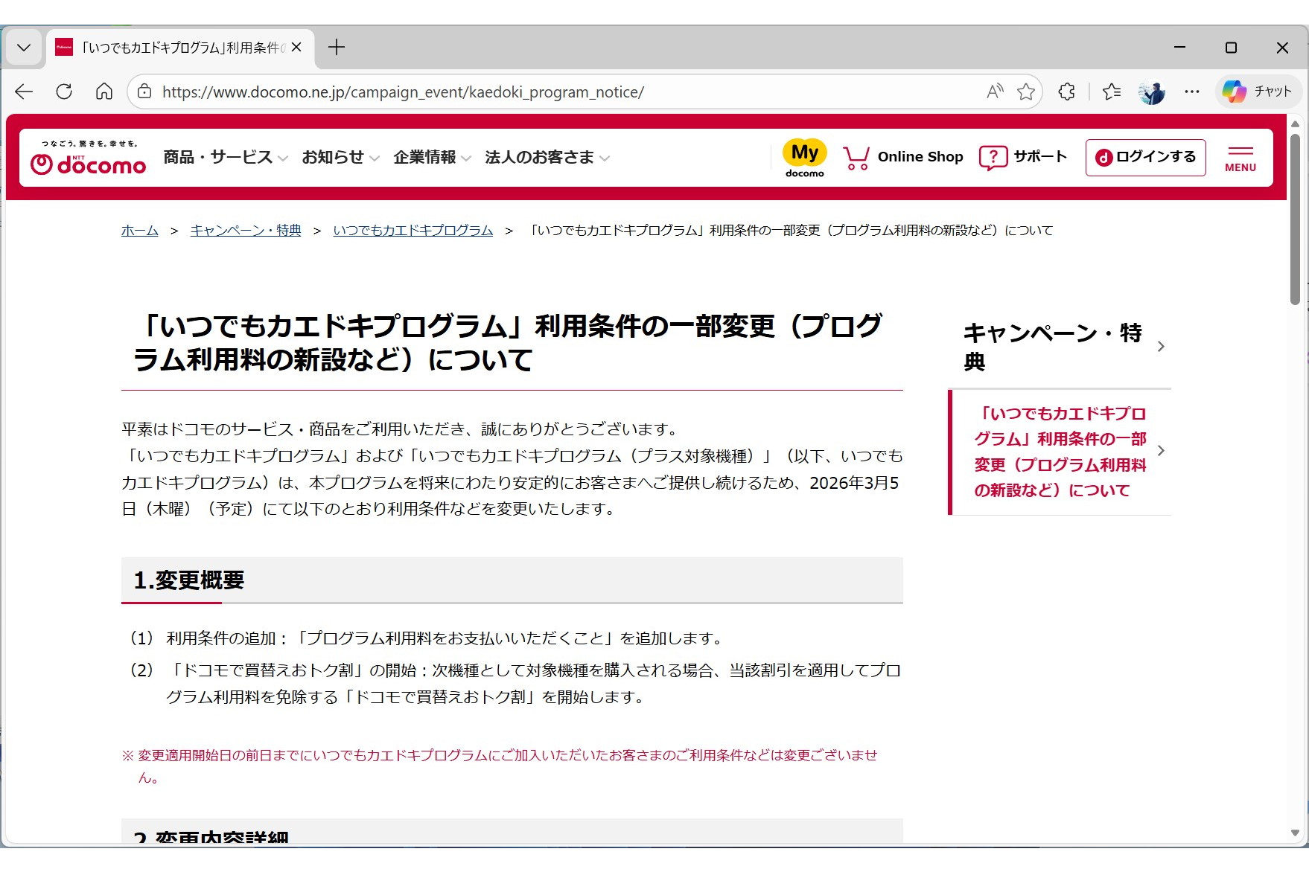Screen dimensions: 1309x872
Task: Click the scrollbar down arrow
Action: point(1295,833)
